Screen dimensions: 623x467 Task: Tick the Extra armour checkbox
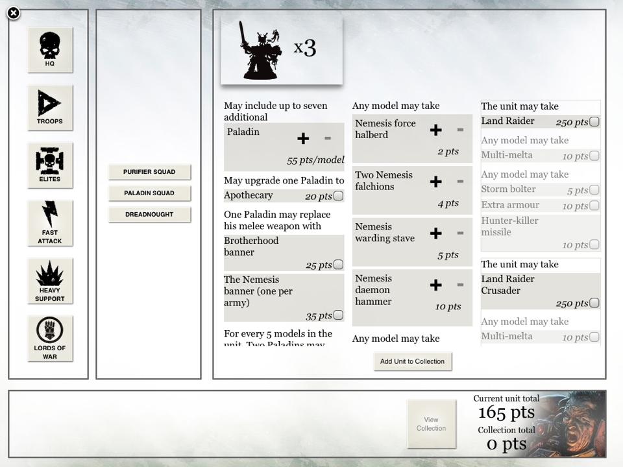[x=594, y=206]
